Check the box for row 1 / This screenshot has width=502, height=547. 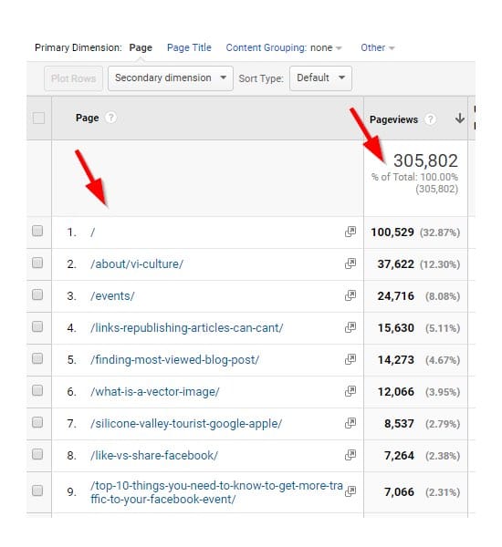(x=37, y=231)
